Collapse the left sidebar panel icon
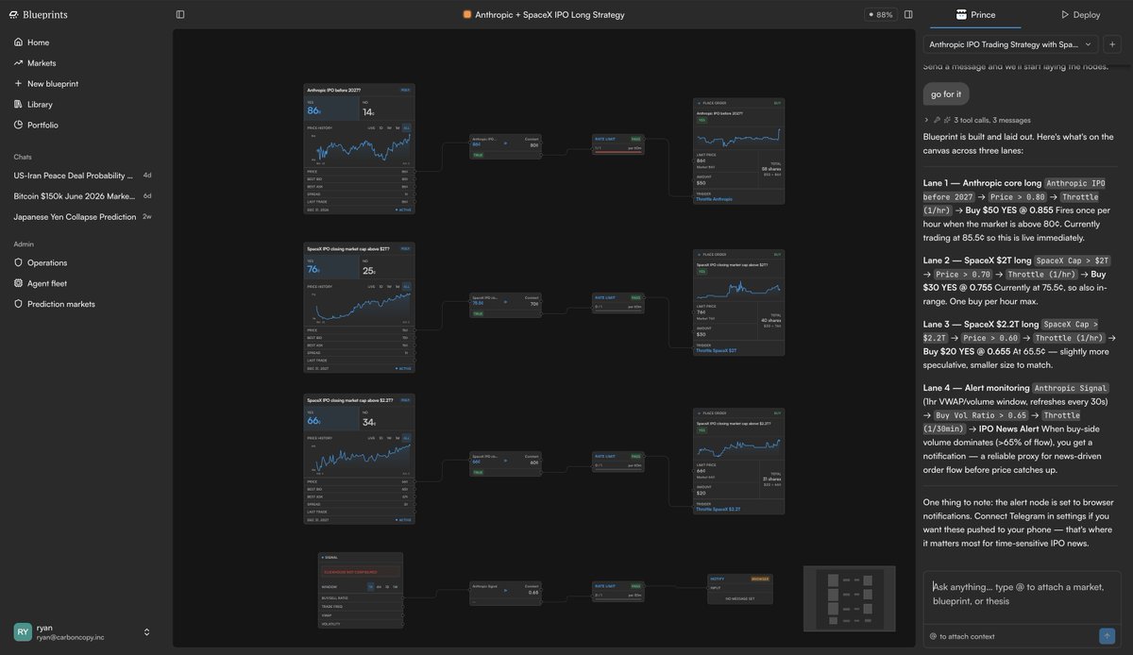 coord(180,14)
